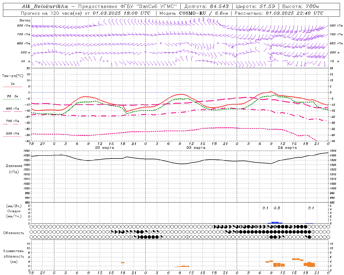The height and width of the screenshot is (275, 344).
Task: Click the 03 марта date label
Action: click(196, 148)
